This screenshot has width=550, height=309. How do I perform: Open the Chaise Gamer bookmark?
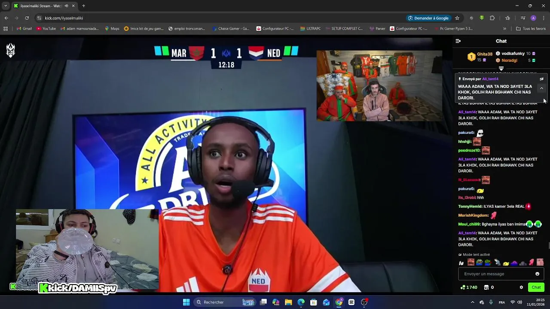coord(231,29)
